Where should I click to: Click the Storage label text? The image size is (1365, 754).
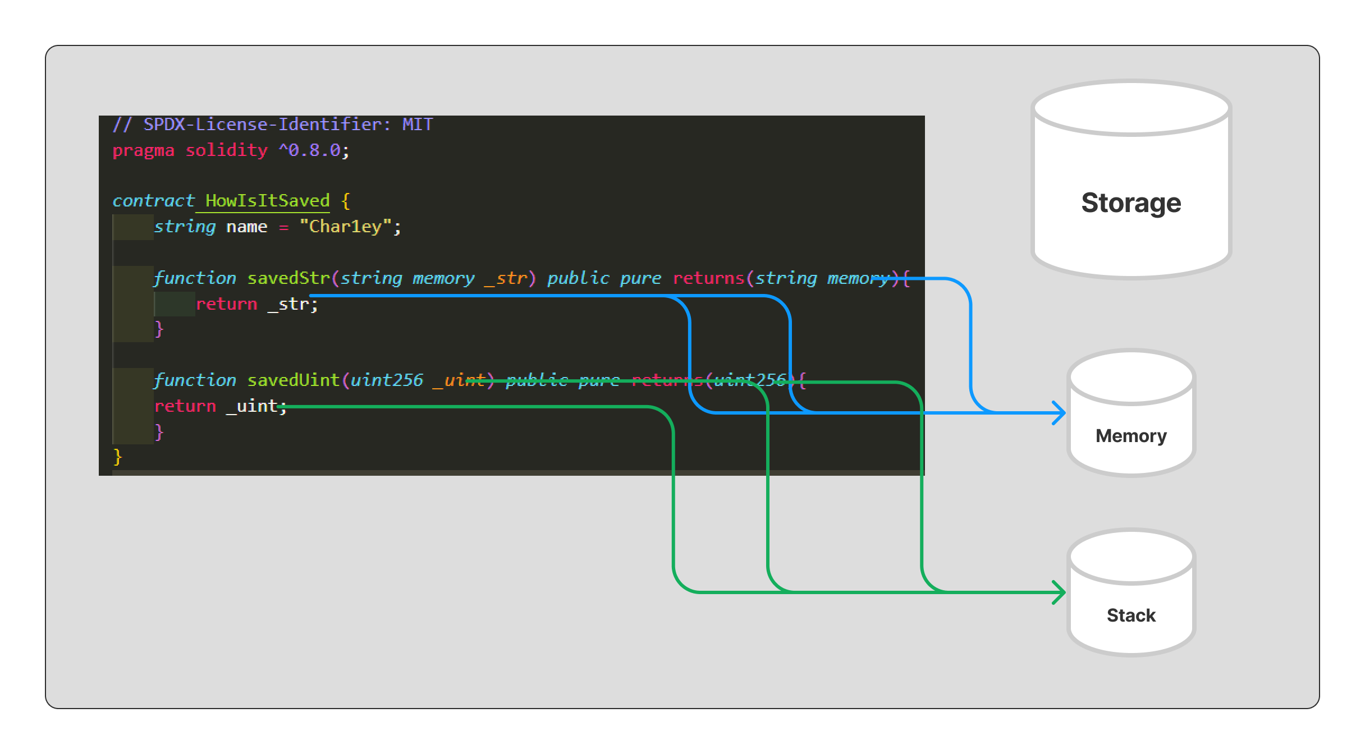coord(1131,203)
